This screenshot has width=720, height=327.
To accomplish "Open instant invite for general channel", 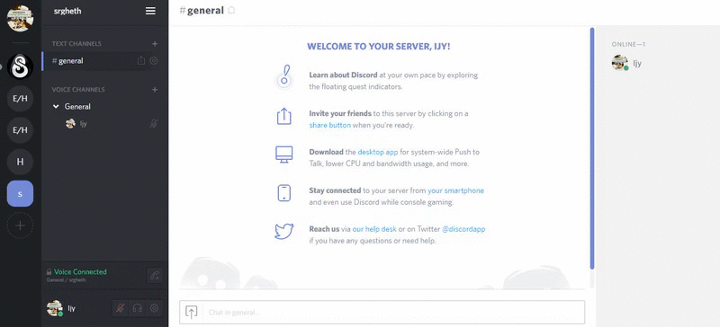I will [141, 60].
